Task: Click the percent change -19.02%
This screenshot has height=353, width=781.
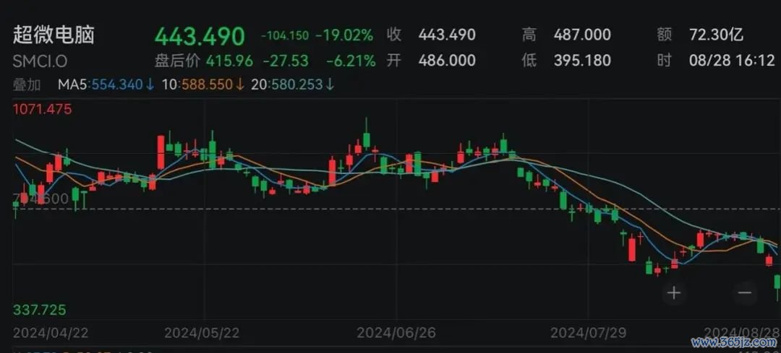Action: pyautogui.click(x=345, y=35)
